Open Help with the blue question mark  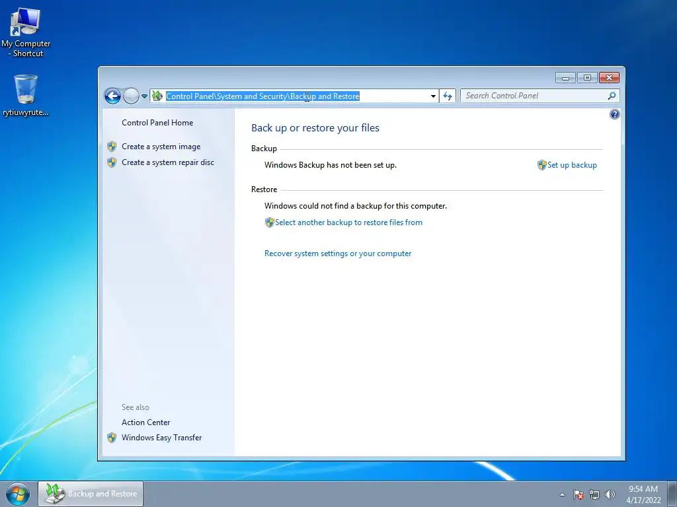614,114
